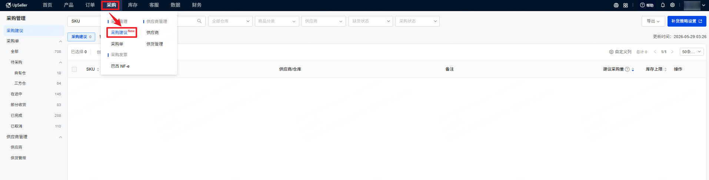
Task: Sort by 建议采购量 column arrows
Action: tap(633, 69)
